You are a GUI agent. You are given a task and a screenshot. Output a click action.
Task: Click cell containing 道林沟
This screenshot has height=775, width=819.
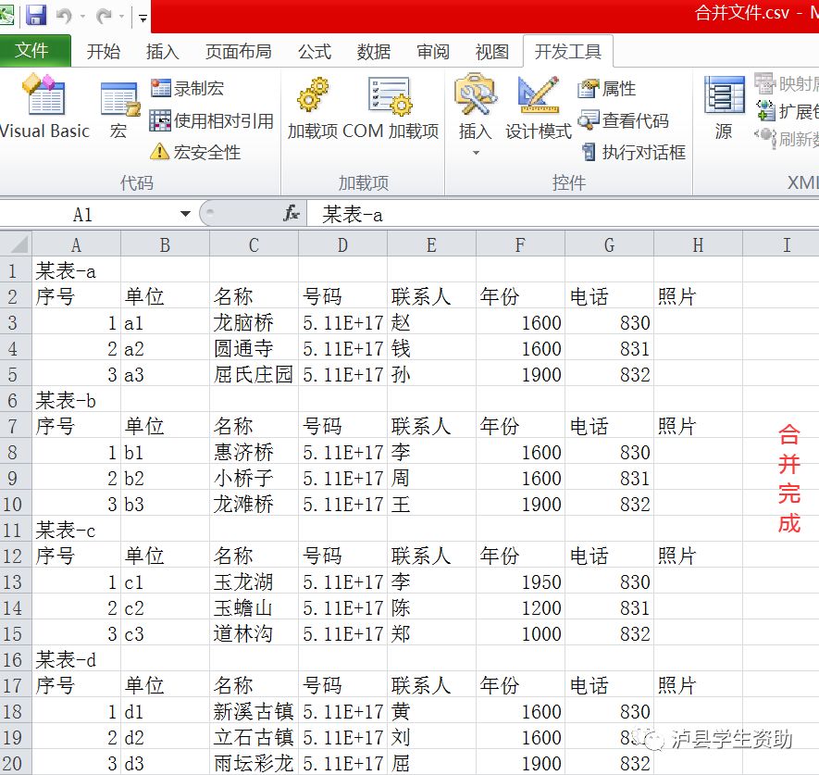click(254, 633)
